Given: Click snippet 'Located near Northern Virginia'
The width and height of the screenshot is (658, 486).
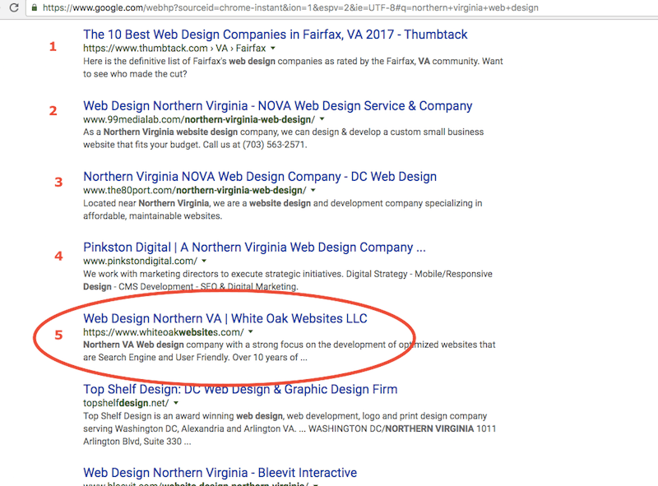Looking at the screenshot, I should 282,210.
